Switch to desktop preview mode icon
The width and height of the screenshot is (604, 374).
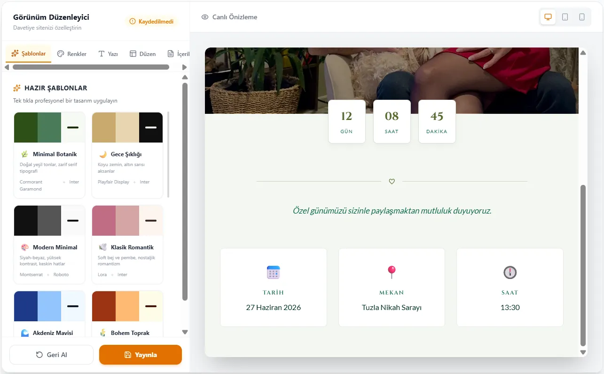[548, 17]
